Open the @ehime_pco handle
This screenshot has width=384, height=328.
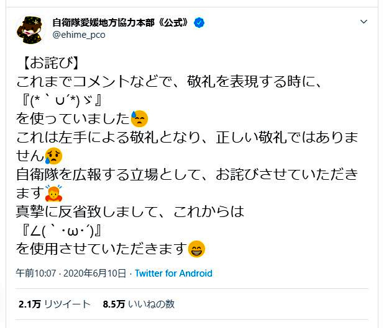[x=79, y=35]
